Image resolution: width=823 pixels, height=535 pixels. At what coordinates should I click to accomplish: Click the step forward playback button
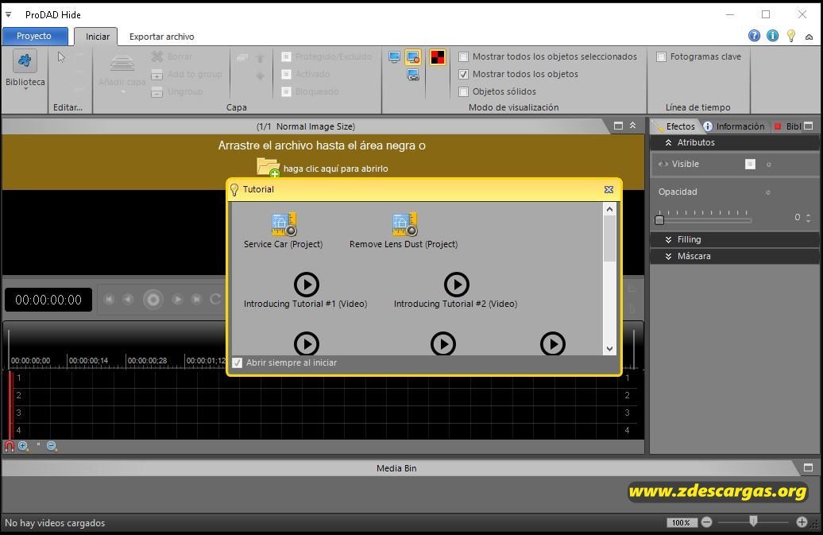[177, 299]
